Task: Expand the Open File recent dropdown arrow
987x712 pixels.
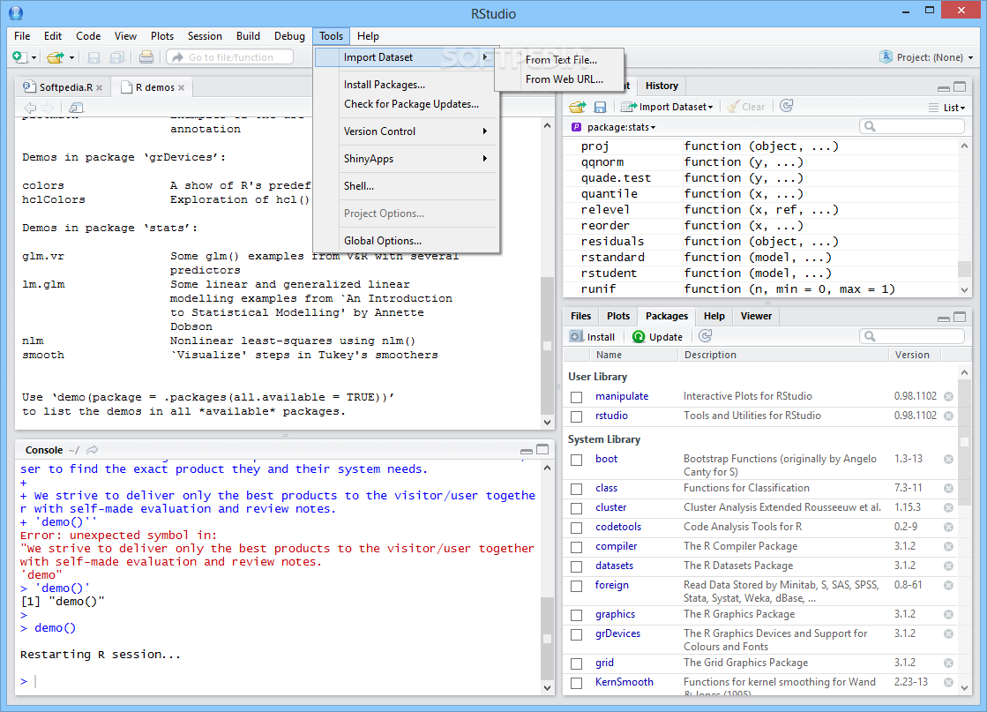Action: pos(71,58)
